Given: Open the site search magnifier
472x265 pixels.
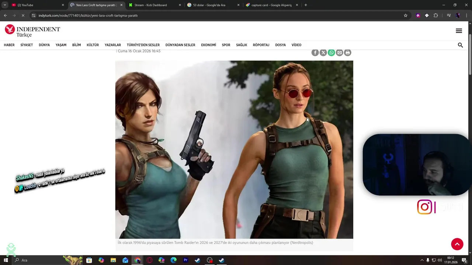Looking at the screenshot, I should (460, 45).
